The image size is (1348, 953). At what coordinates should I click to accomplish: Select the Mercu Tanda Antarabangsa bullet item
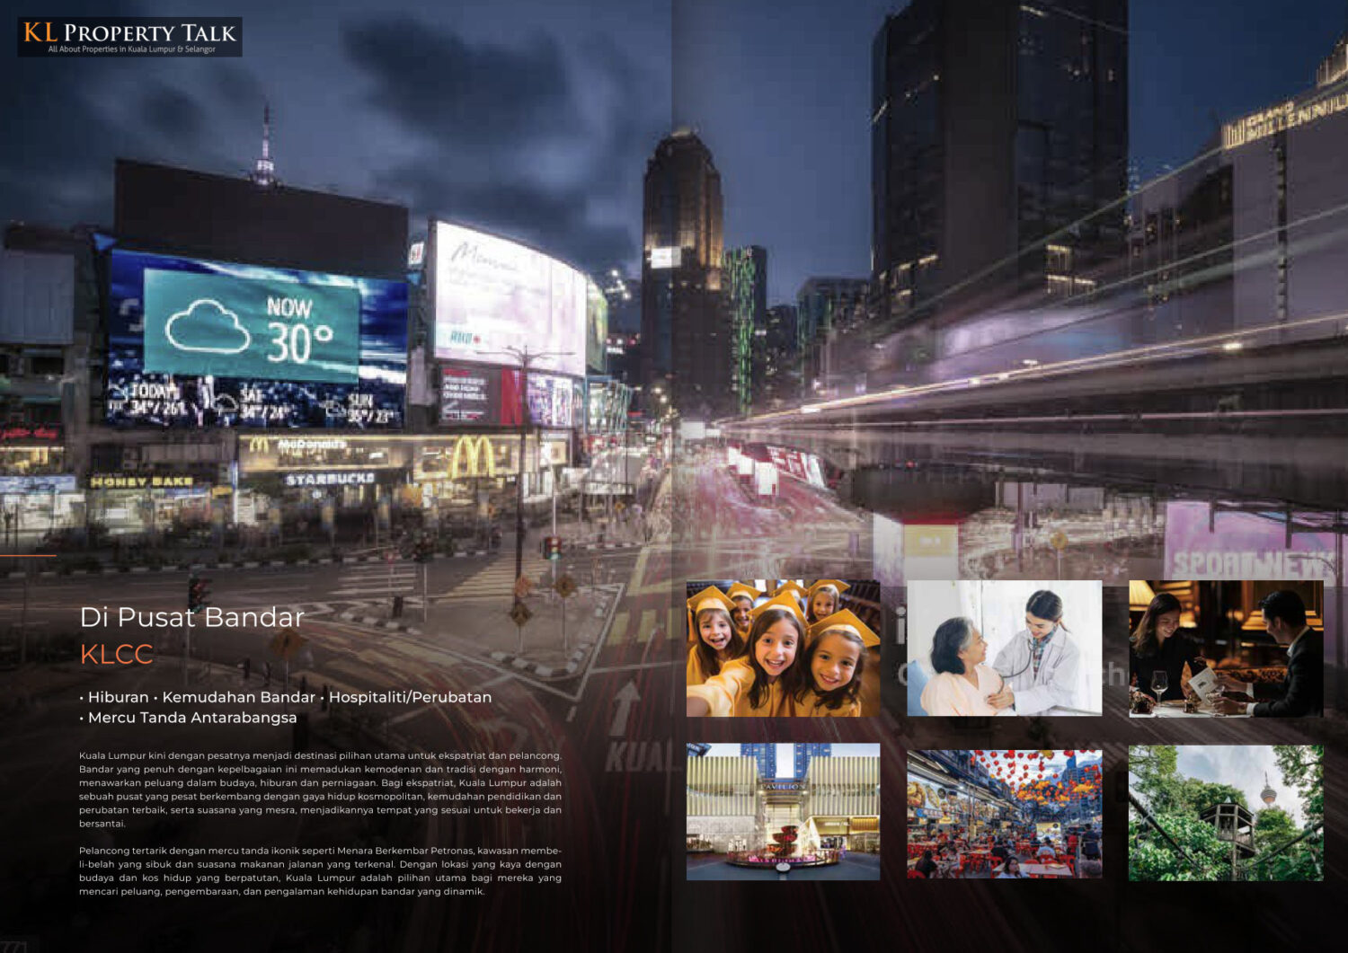192,718
